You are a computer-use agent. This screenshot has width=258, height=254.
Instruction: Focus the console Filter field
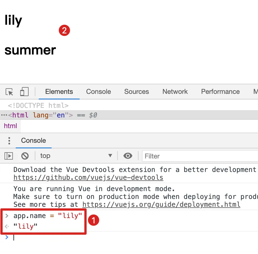pos(200,156)
